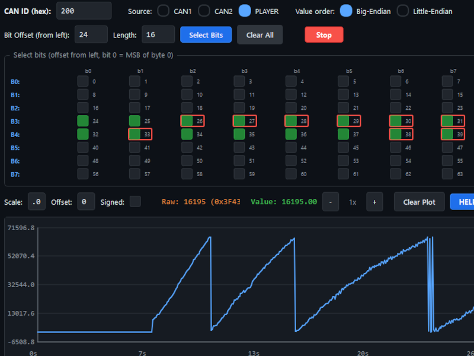Select Big-Endian value order
Screen dimensions: 474x356
coord(346,11)
